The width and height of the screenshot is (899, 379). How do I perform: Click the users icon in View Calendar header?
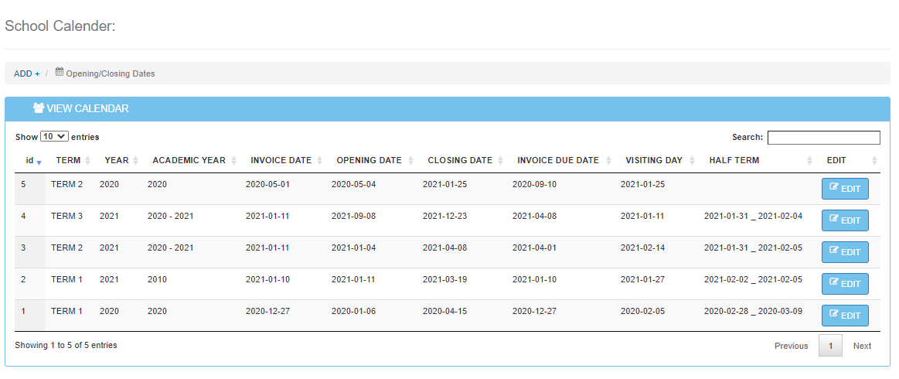[x=38, y=108]
